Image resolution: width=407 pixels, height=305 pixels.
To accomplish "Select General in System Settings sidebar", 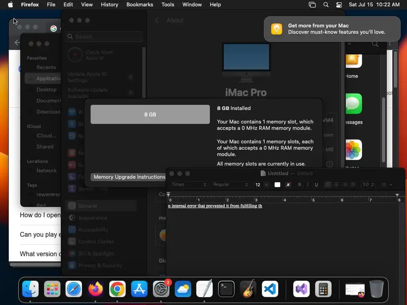I will click(x=101, y=206).
